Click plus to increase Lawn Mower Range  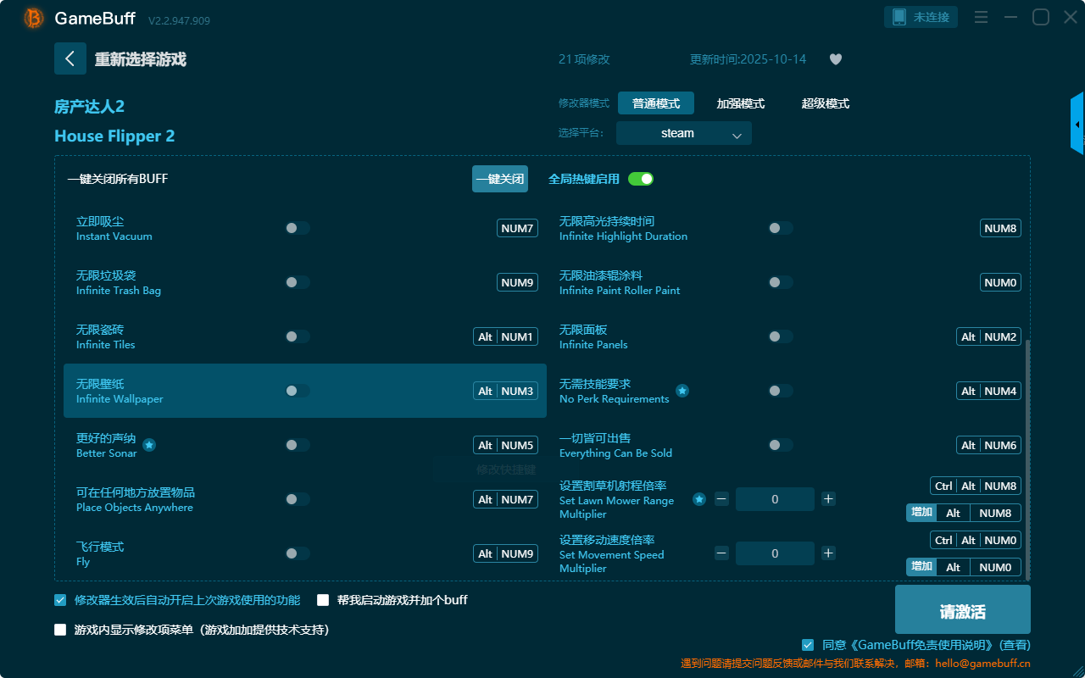(829, 499)
